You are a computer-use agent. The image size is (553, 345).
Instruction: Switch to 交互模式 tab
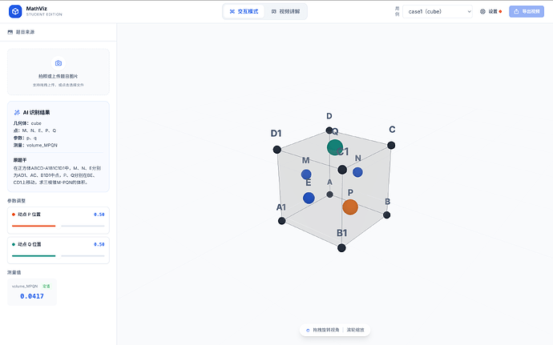coord(244,12)
